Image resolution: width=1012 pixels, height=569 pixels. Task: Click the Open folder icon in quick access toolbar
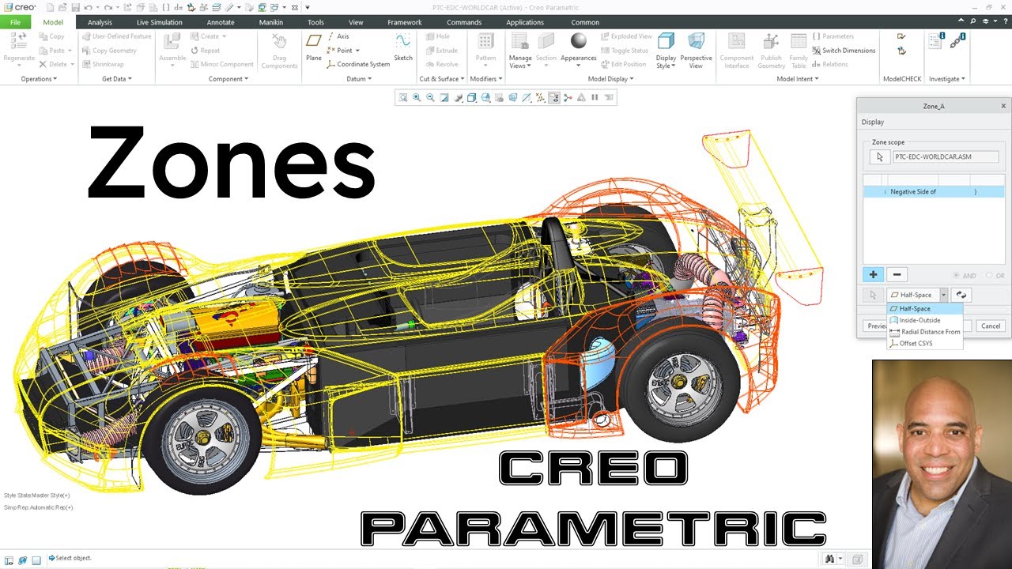point(62,7)
